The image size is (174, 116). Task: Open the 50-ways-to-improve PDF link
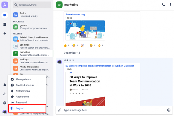(x=100, y=66)
